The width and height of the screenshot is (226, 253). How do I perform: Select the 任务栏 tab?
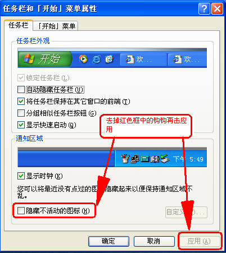point(19,25)
